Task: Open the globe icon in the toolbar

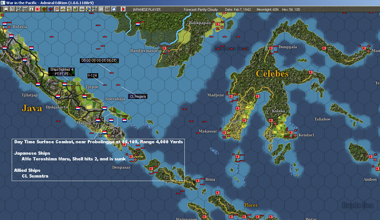Action: [x=88, y=9]
